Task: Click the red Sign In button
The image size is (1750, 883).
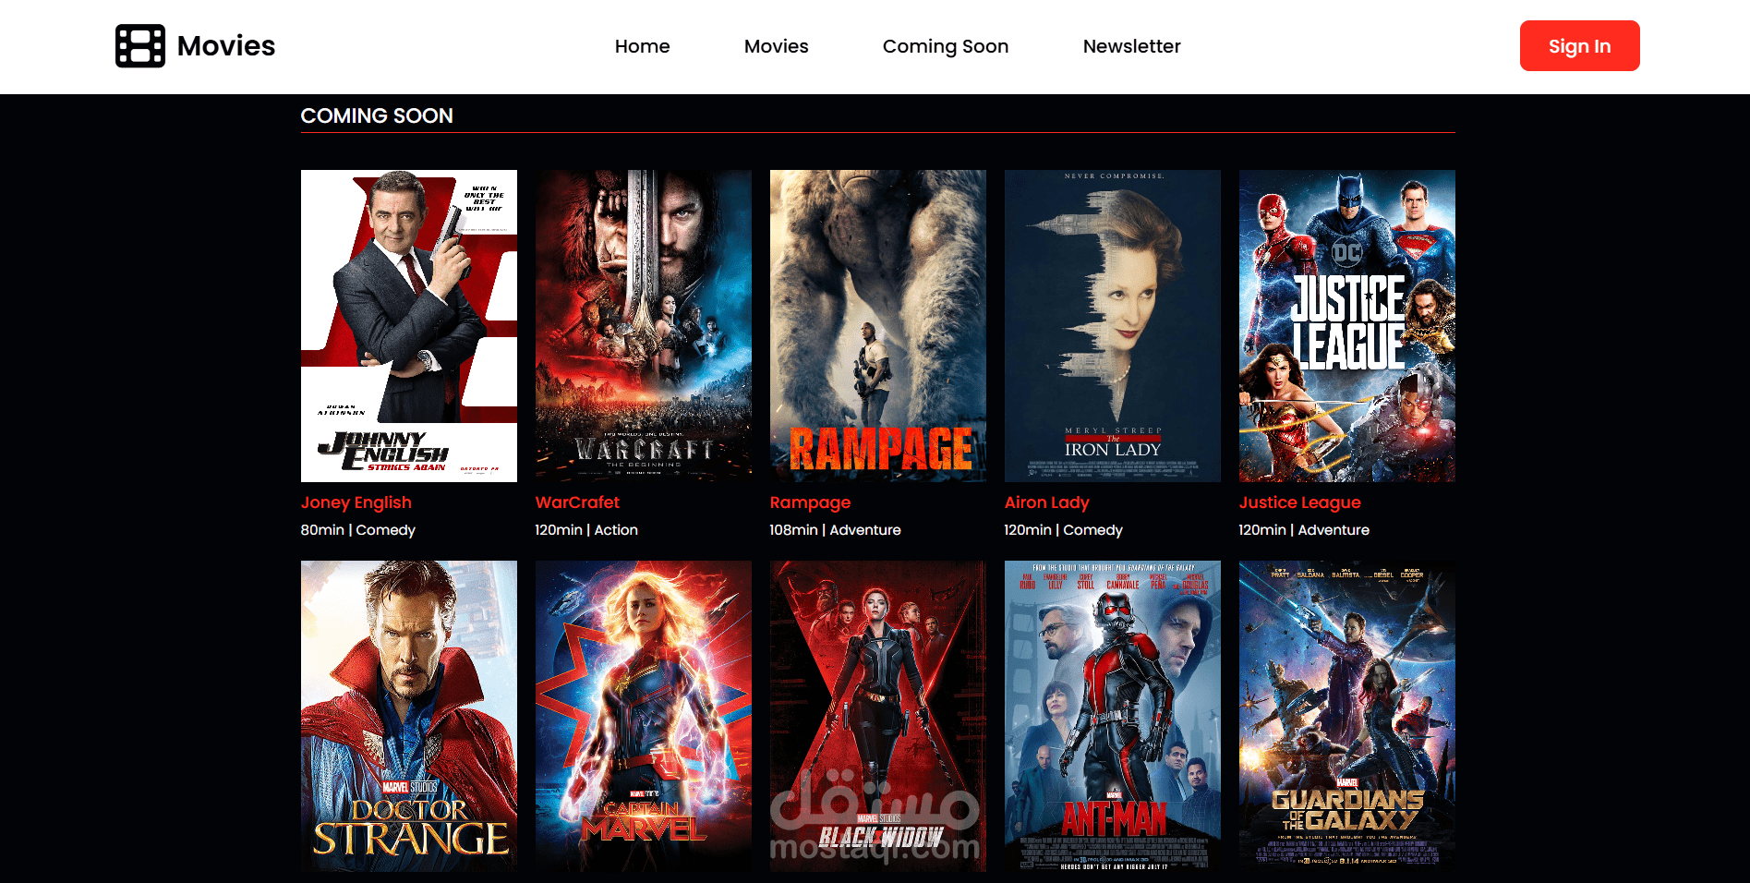Action: pos(1580,46)
